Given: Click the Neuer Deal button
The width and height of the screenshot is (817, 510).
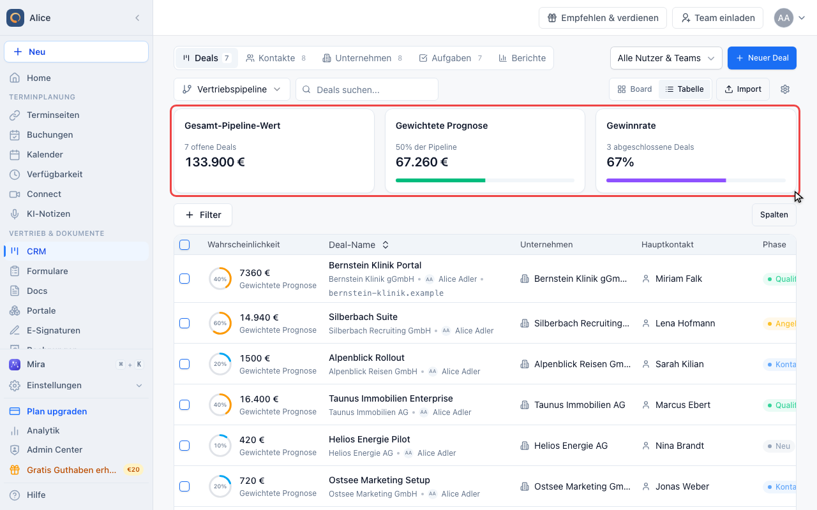Looking at the screenshot, I should (762, 58).
